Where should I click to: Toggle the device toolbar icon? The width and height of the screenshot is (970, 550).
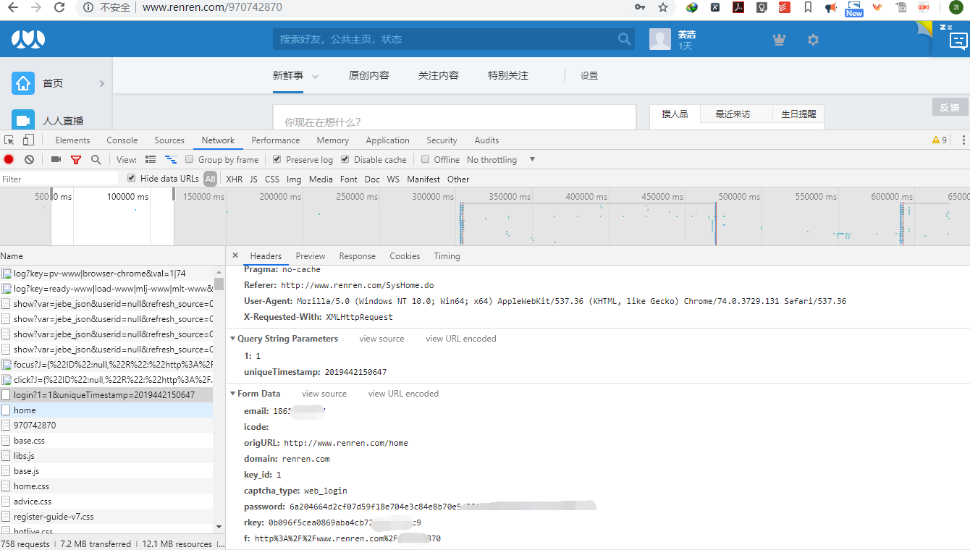tap(28, 140)
